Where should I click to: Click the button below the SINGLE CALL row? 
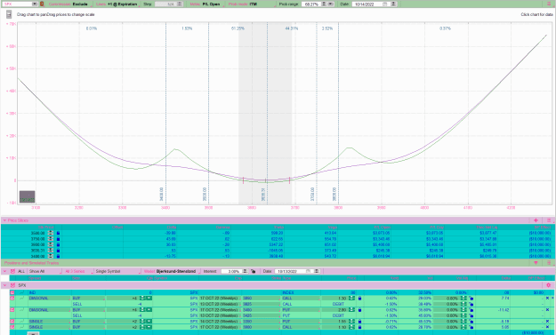(x=33, y=333)
